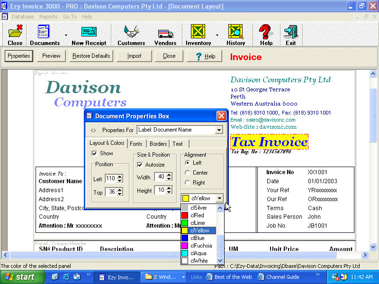Choose clAqua from the color list

click(199, 253)
